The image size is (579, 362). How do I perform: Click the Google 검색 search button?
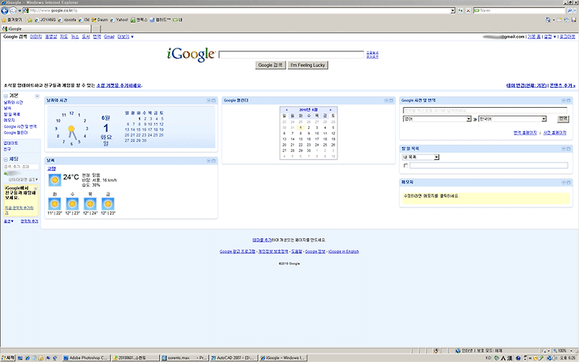tap(270, 65)
